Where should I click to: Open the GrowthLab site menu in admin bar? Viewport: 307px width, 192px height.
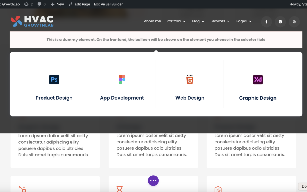click(x=10, y=4)
